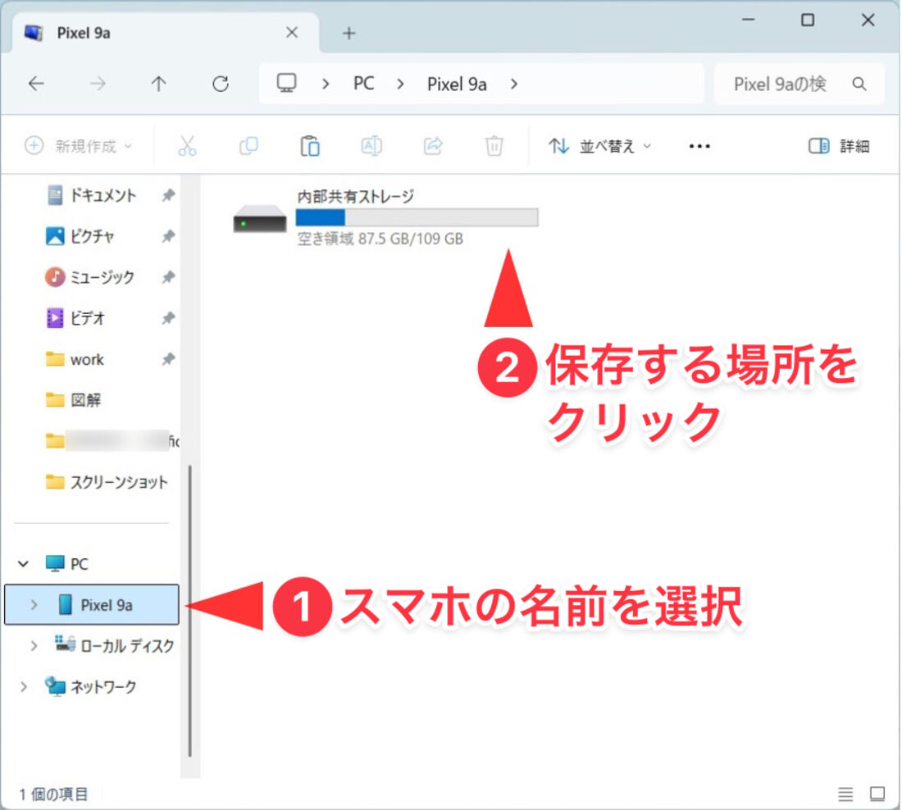Click the pin icon beside ビデオ
Viewport: 902px width, 810px height.
click(x=168, y=318)
